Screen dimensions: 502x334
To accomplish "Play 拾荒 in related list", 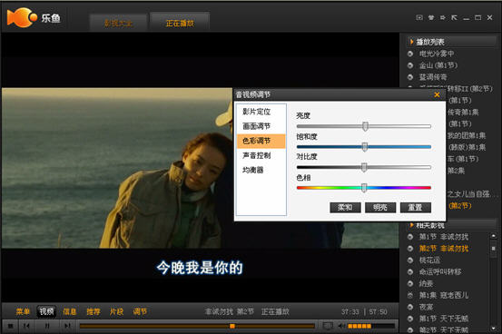I will point(426,283).
